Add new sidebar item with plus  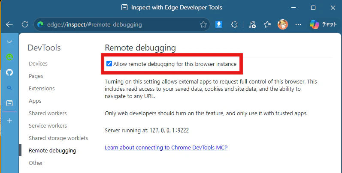click(9, 121)
